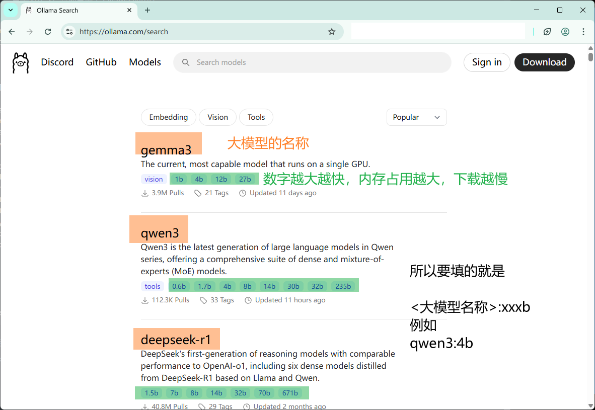Screen dimensions: 595x410
Task: Click gemma3 description text
Action: coord(255,164)
